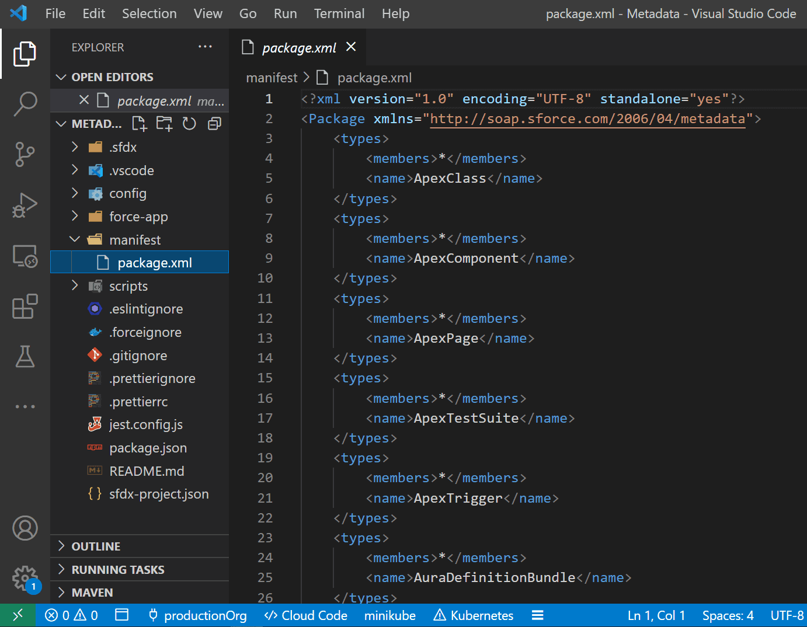The height and width of the screenshot is (627, 807).
Task: Open the Extensions view
Action: pyautogui.click(x=25, y=306)
